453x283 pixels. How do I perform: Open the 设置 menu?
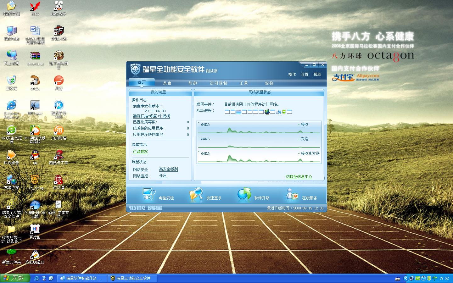tap(305, 75)
